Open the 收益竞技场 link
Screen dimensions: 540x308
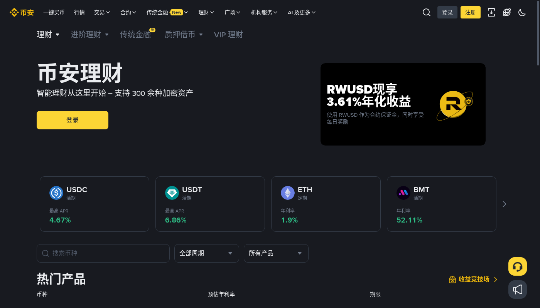click(x=474, y=280)
